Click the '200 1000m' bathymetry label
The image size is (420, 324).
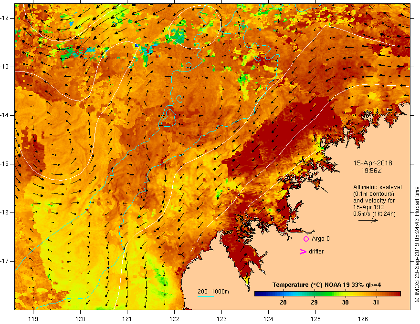click(213, 292)
